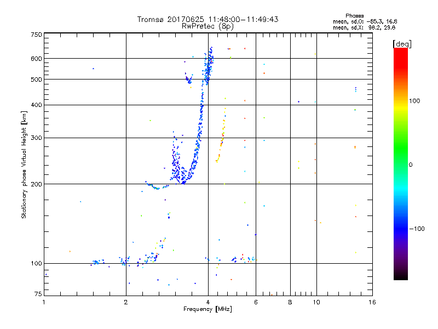Screen dimensions: 438x329
Task: Click the x-axis label '2'
Action: (x=126, y=302)
